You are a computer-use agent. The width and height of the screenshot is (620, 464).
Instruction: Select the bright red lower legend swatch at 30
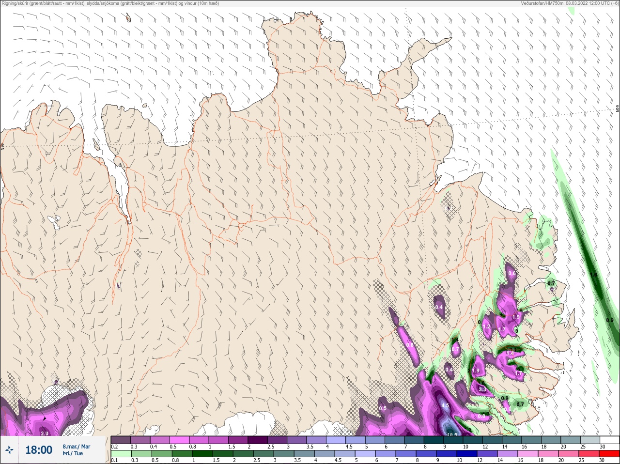[609, 454]
